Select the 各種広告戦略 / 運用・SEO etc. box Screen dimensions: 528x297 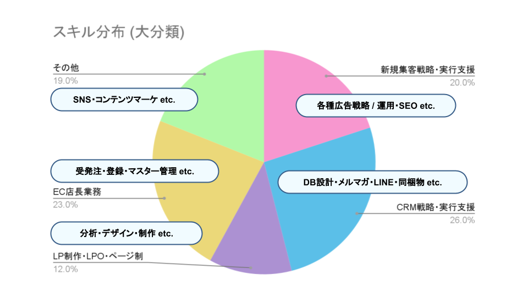pyautogui.click(x=376, y=106)
